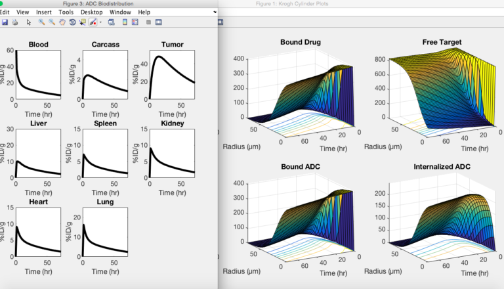Choose the Data Cursor tool
This screenshot has width=504, height=289.
click(x=83, y=22)
